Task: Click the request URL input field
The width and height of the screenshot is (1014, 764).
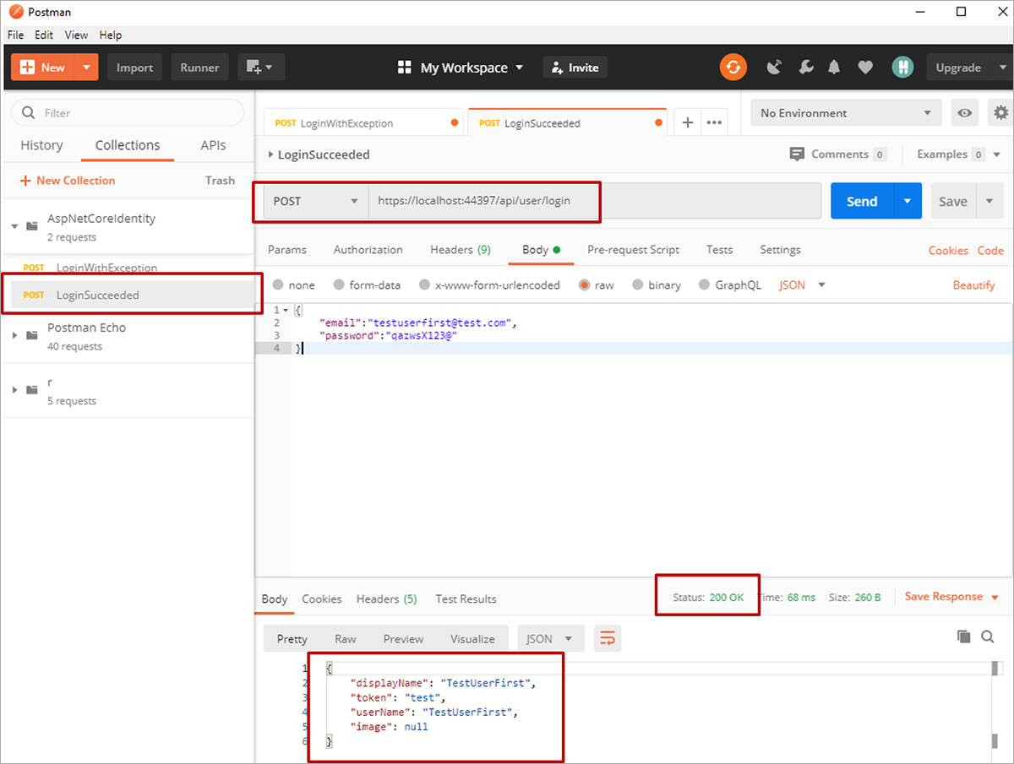Action: [x=591, y=202]
